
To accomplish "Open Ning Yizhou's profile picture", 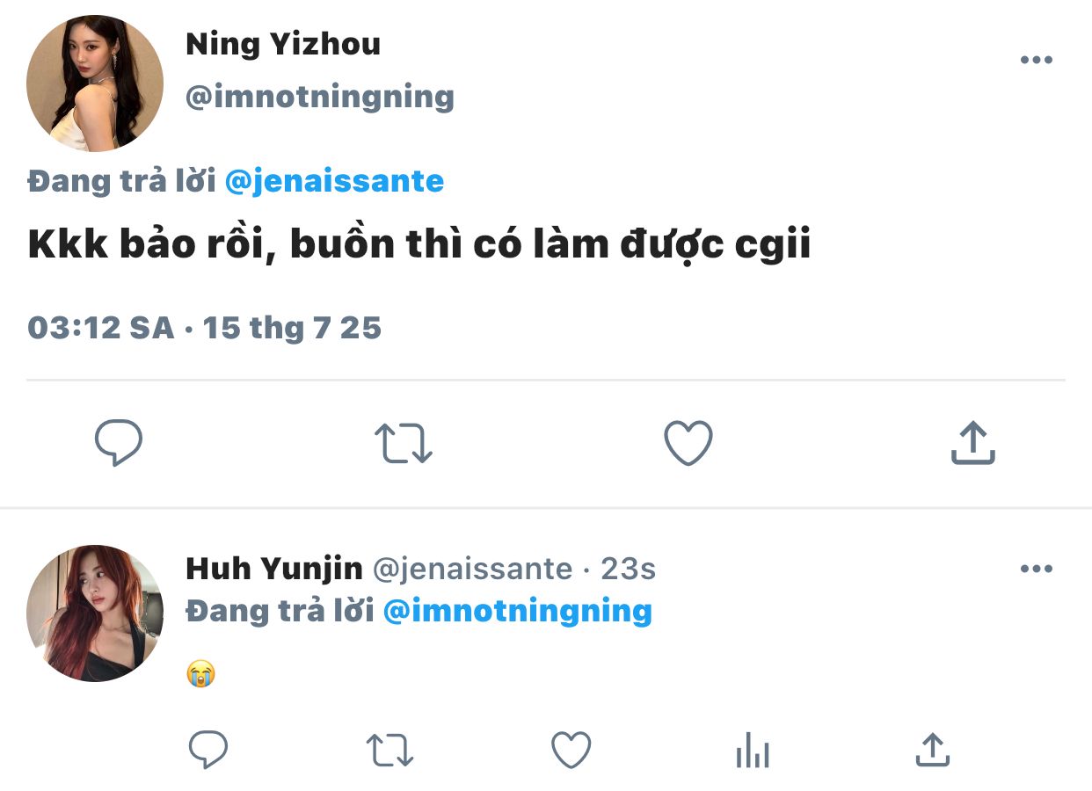I will coord(95,83).
